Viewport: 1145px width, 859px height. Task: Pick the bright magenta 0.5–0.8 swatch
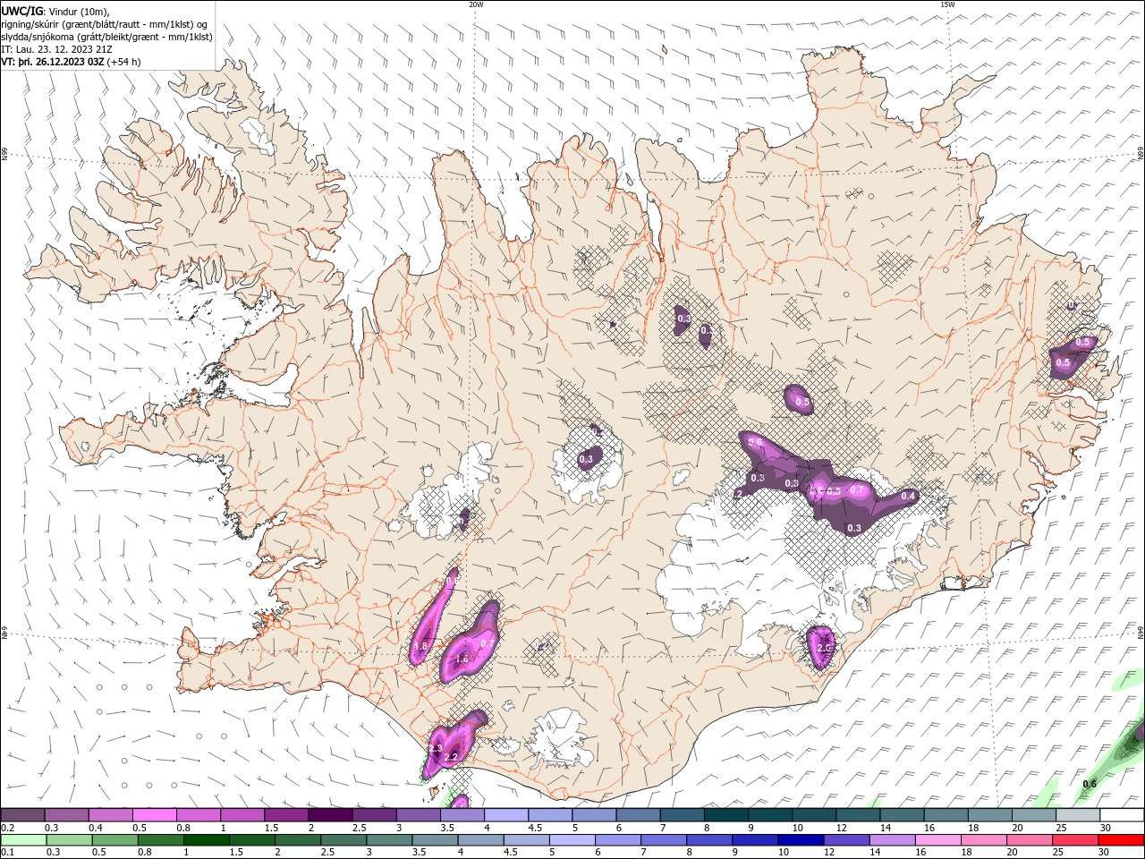(154, 815)
